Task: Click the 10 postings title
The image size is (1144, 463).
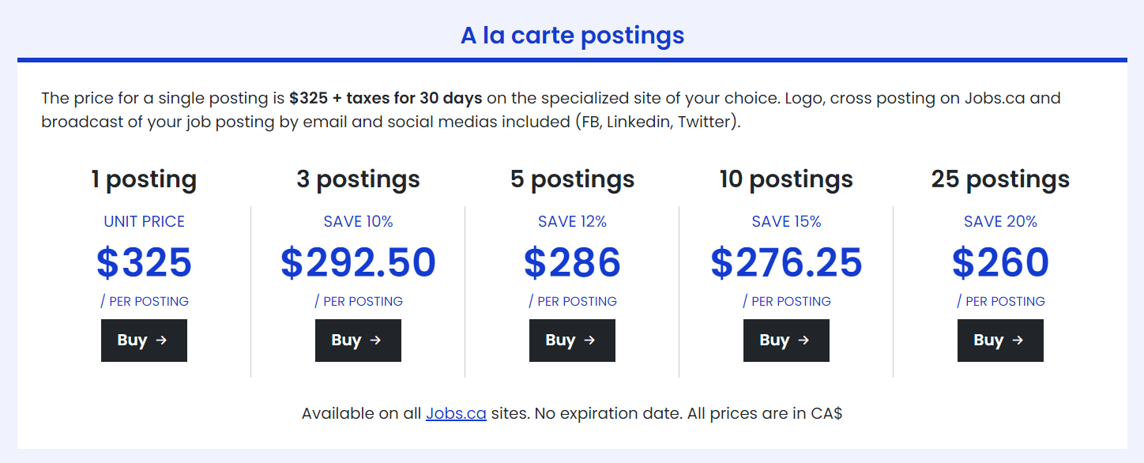Action: click(x=786, y=179)
